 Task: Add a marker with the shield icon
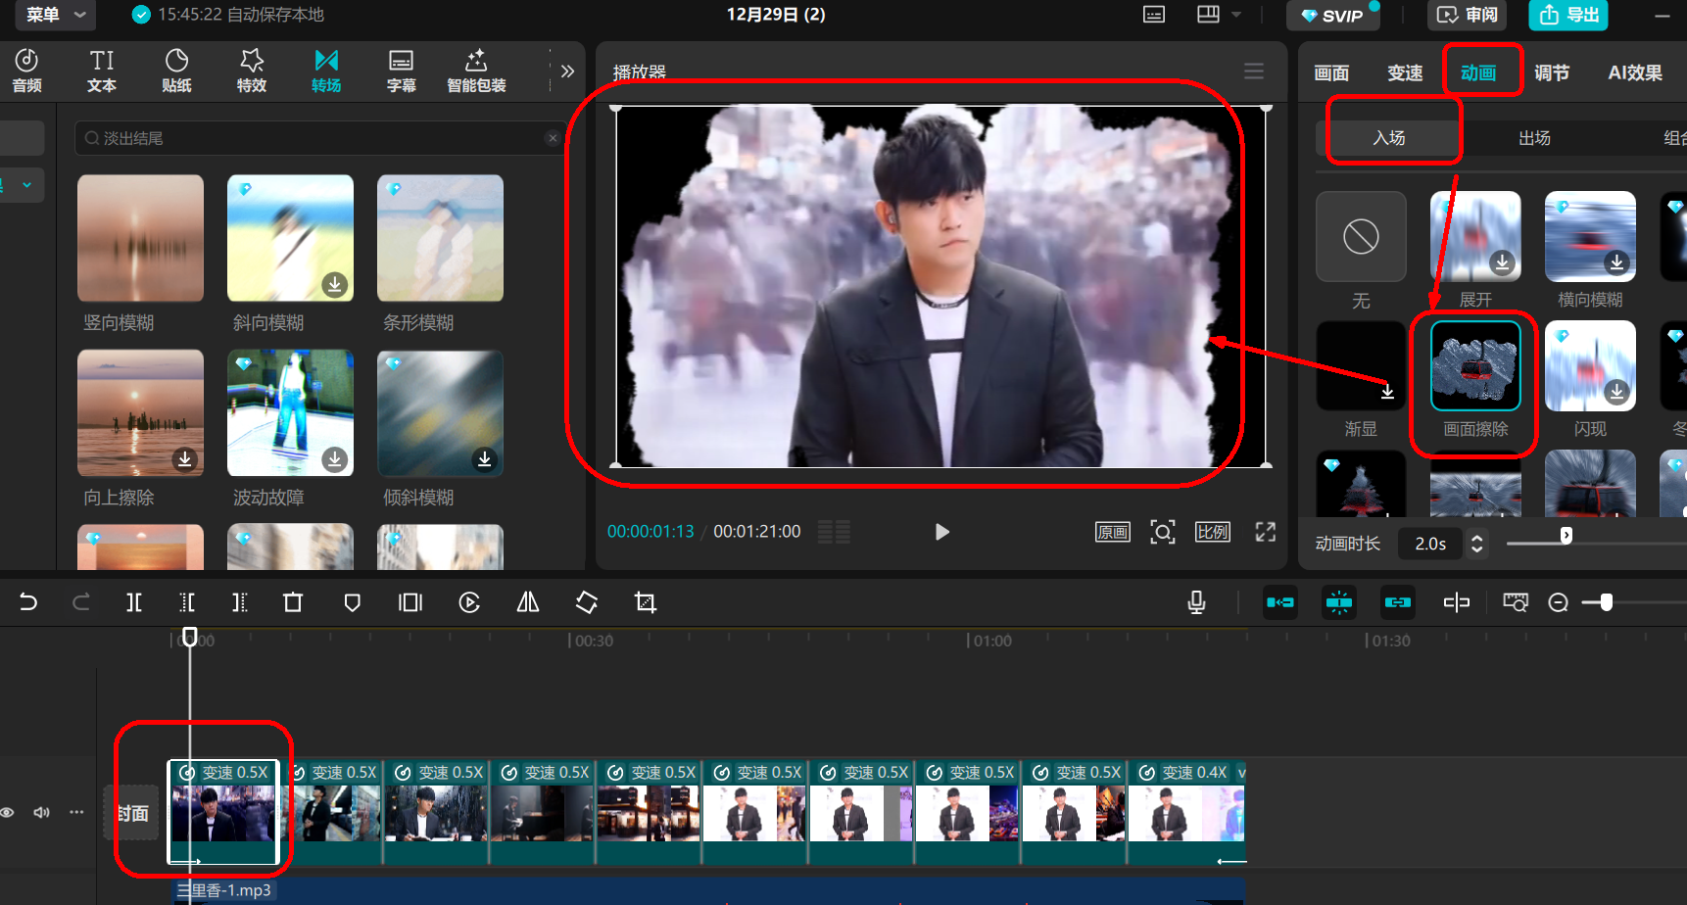pyautogui.click(x=353, y=602)
